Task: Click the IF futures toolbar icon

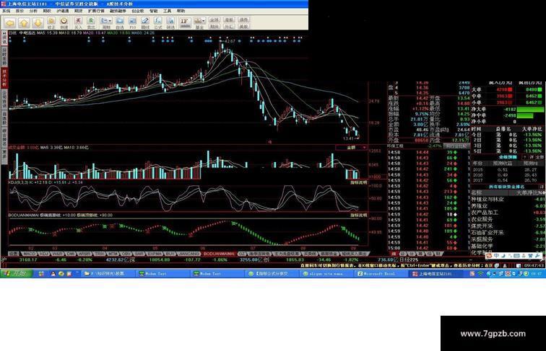Action: tap(185, 23)
